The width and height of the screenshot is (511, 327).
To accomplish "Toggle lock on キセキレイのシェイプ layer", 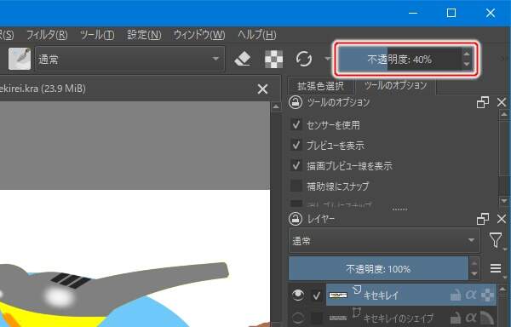I will pos(456,318).
